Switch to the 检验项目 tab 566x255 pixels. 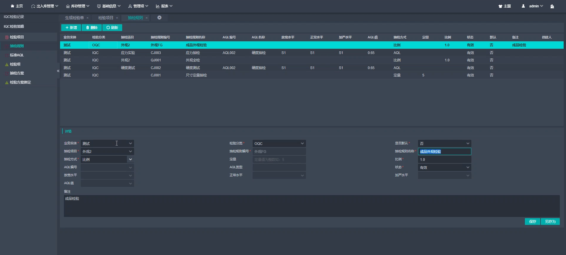106,18
